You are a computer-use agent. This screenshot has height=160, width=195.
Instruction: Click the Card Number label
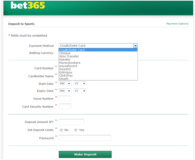[44, 68]
